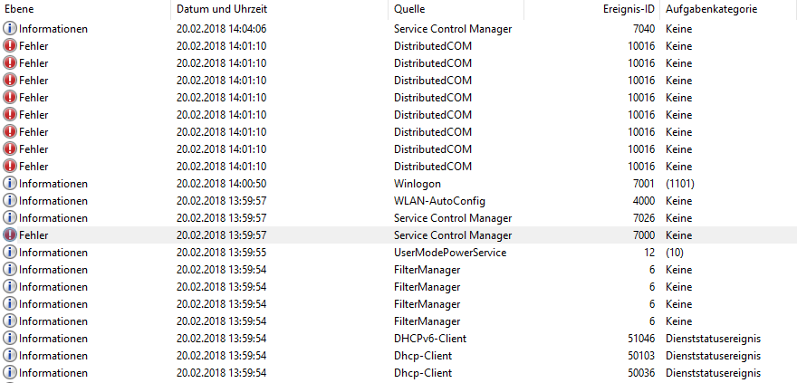Select the UserModePowerService event with ID 12

pos(398,253)
